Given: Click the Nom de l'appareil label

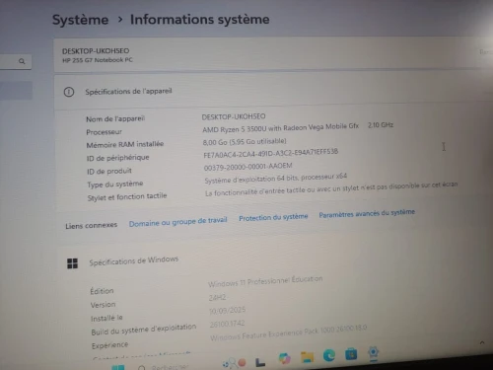Looking at the screenshot, I should (115, 118).
